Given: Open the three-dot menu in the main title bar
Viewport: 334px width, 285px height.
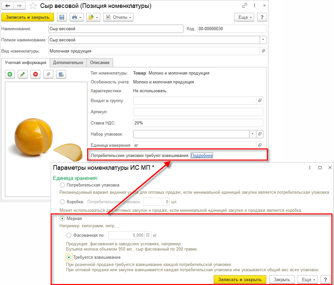Looking at the screenshot, I should (254, 6).
